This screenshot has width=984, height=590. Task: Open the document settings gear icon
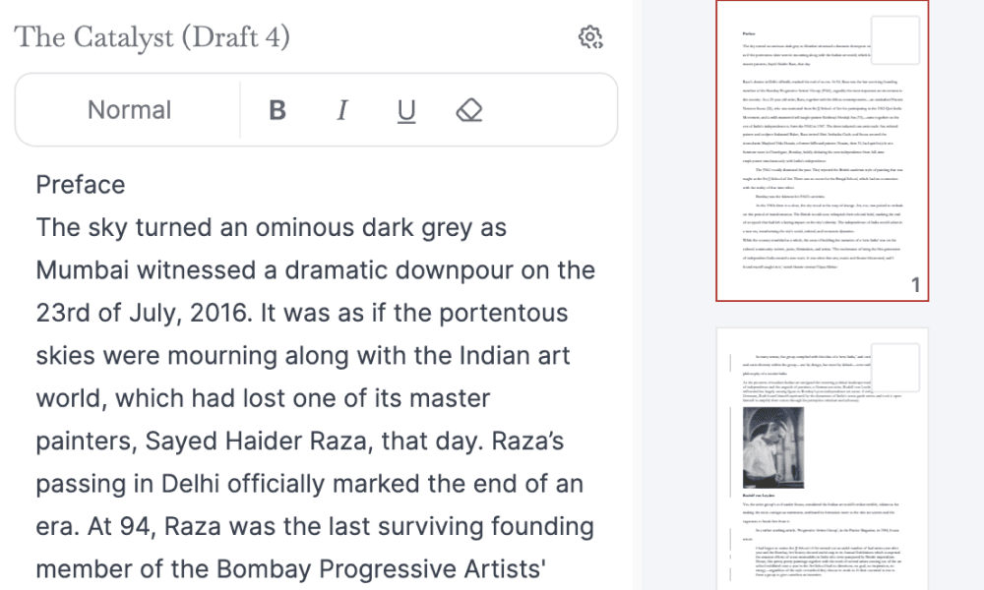pos(589,37)
